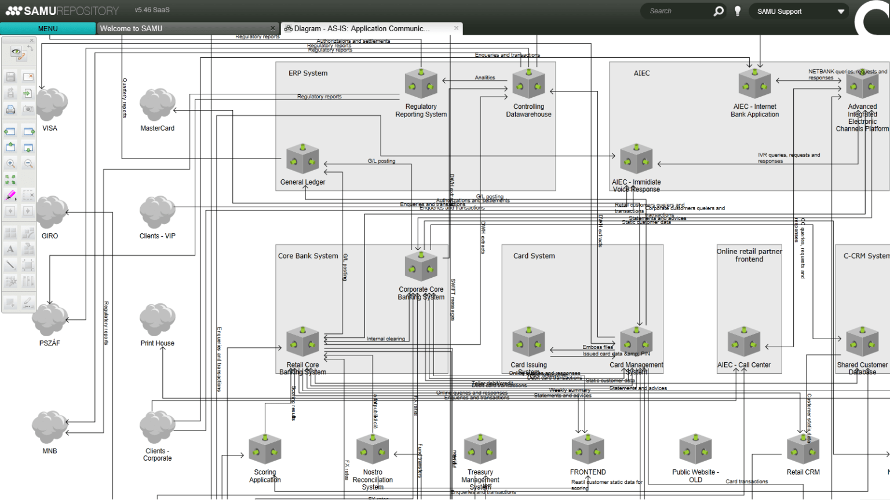This screenshot has height=500, width=890.
Task: Select the text tool with letter A
Action: (10, 249)
